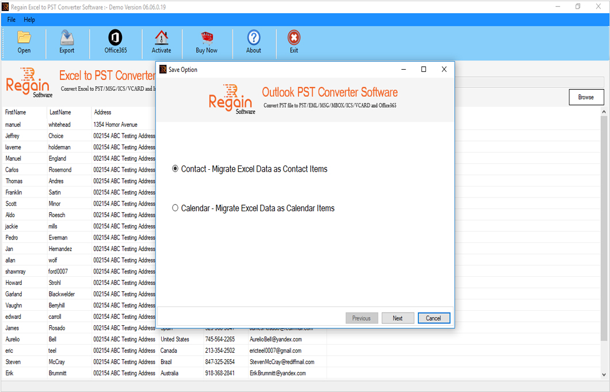
Task: Click the disabled Previous button
Action: [x=361, y=318]
